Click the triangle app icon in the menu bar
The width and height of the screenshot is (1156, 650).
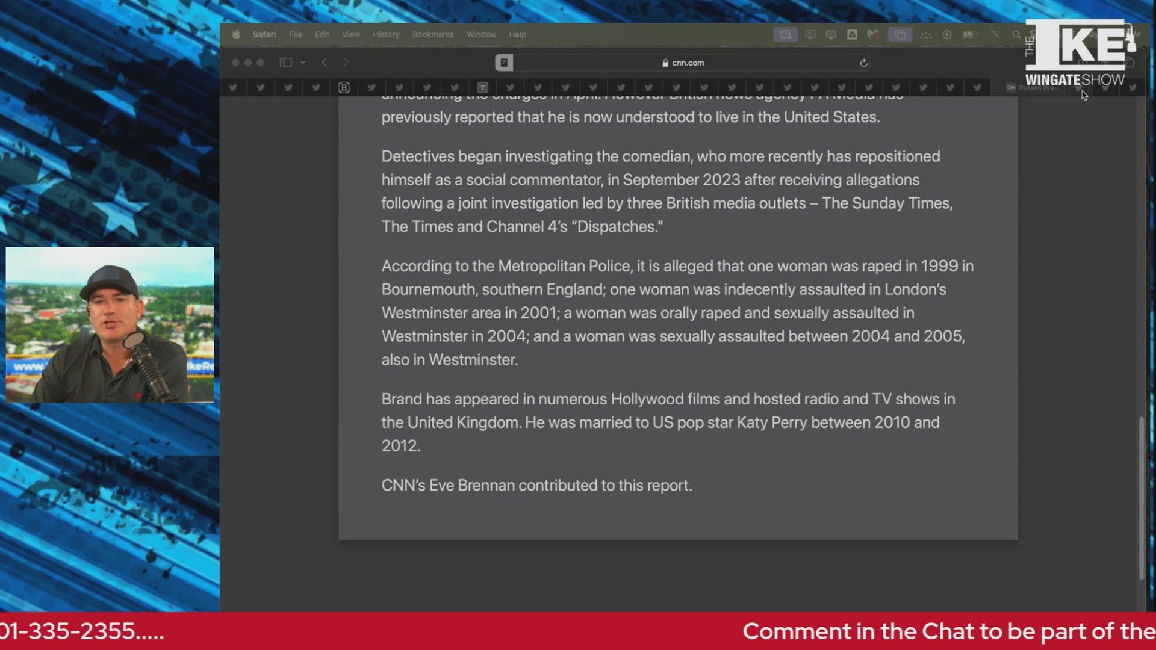click(852, 34)
